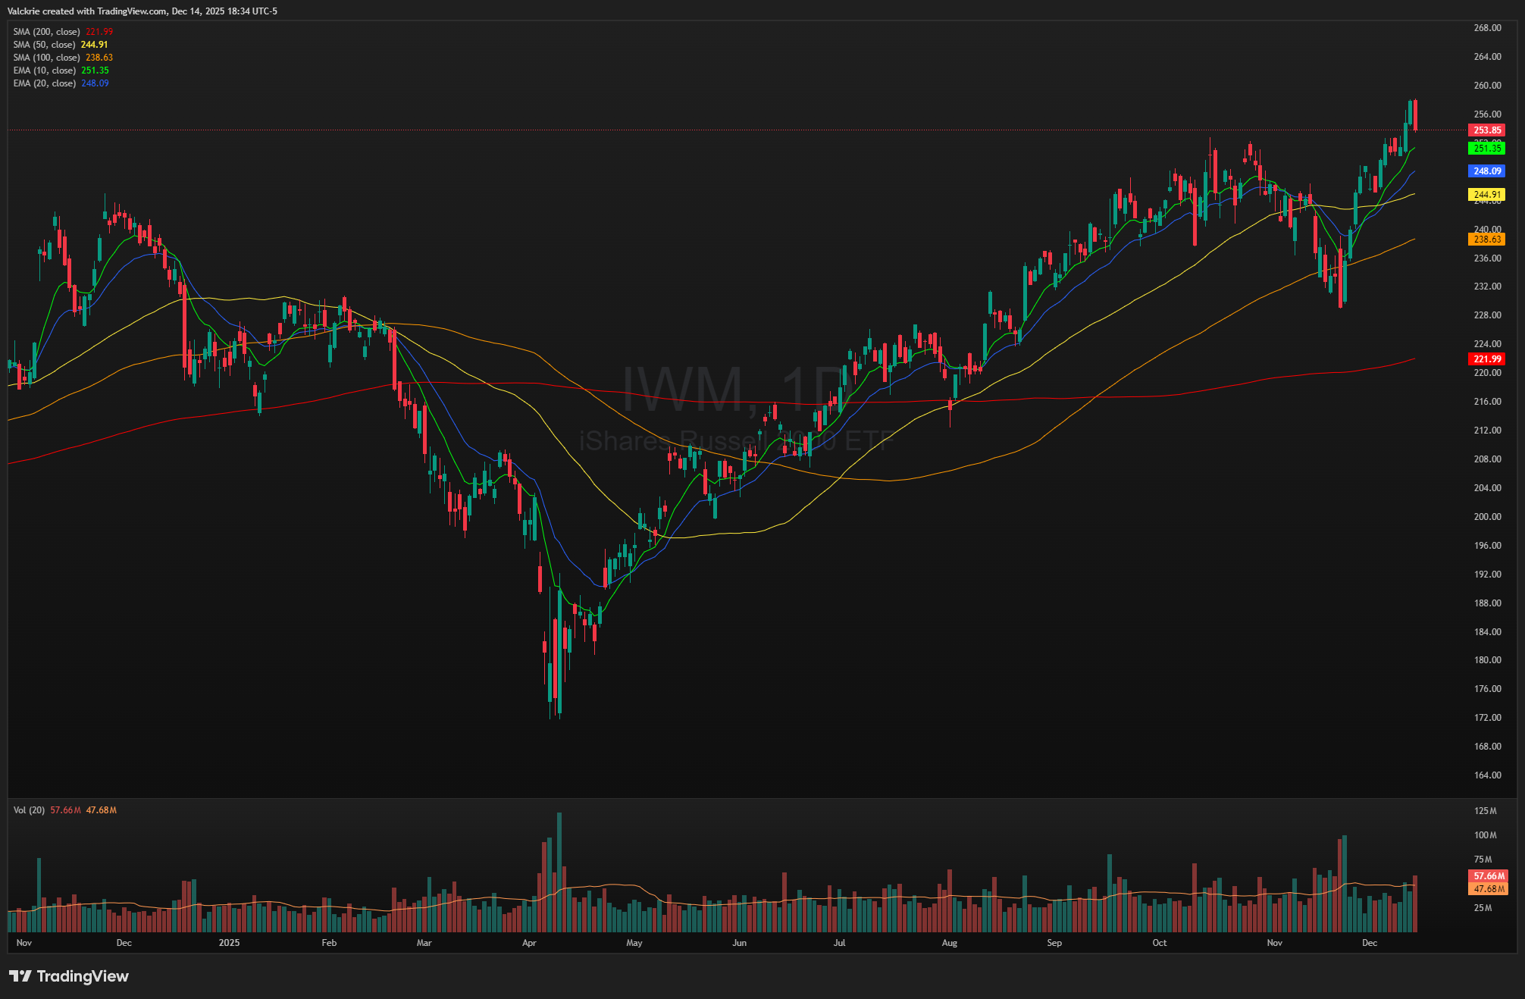
Task: Click the orange 238.63 price axis tag
Action: pos(1486,240)
